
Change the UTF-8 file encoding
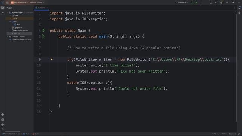pos(224,134)
